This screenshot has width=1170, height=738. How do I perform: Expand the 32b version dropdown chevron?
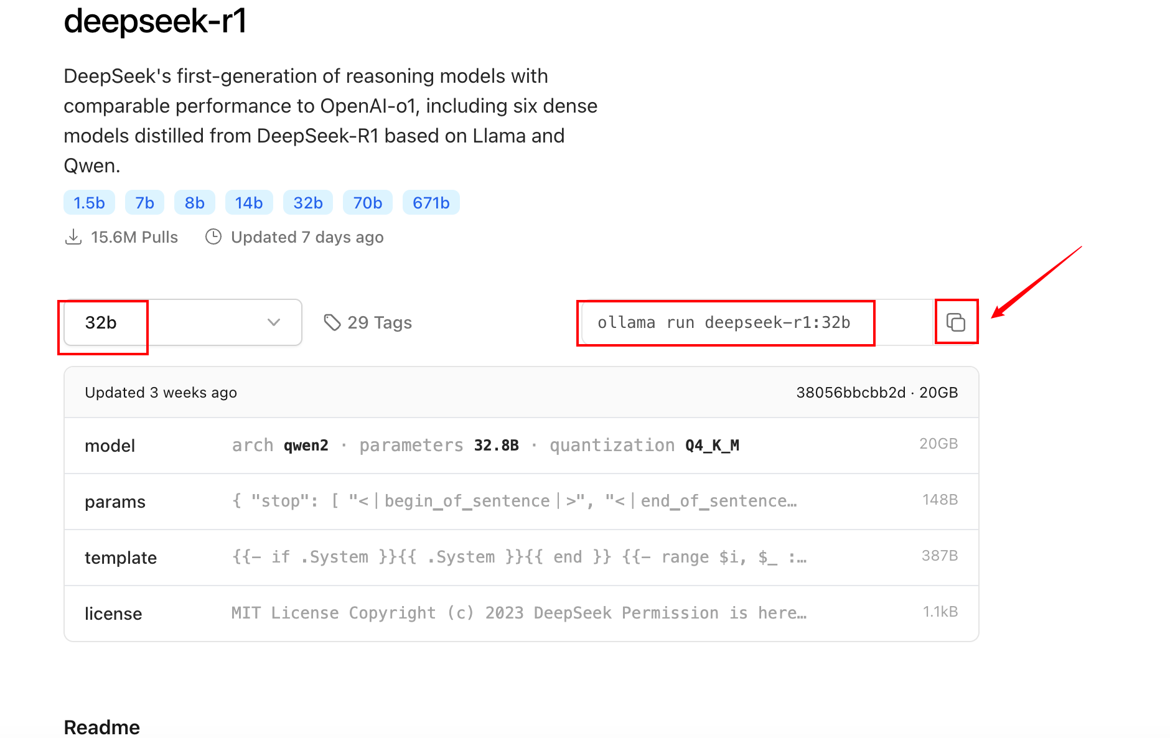(274, 322)
